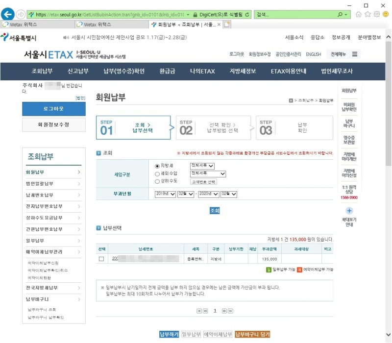Select the 세외수입 radio button

coord(157,174)
